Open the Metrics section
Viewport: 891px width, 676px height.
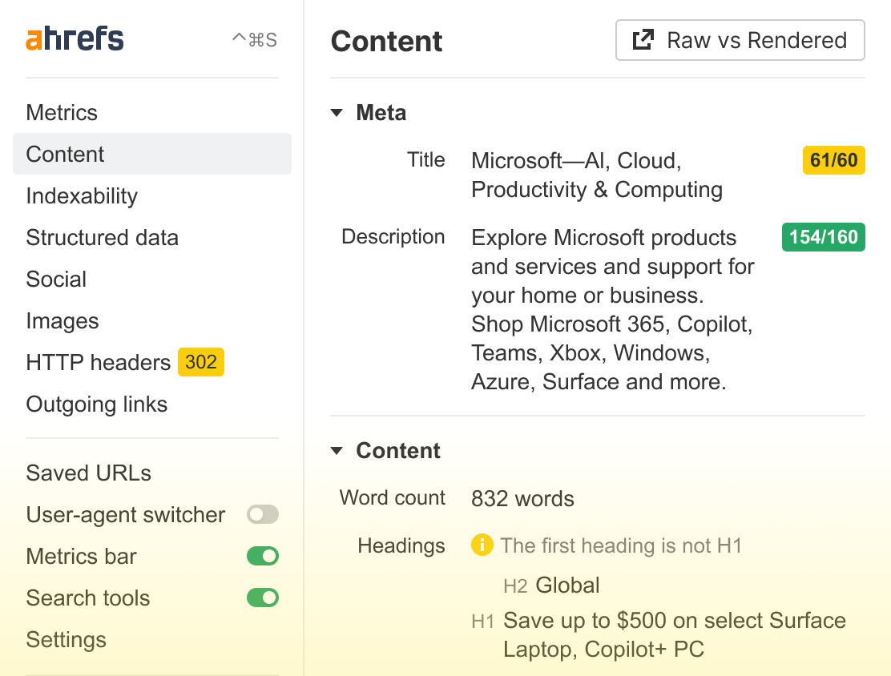tap(62, 112)
